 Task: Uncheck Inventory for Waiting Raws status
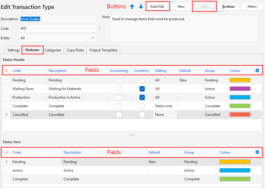[142, 89]
